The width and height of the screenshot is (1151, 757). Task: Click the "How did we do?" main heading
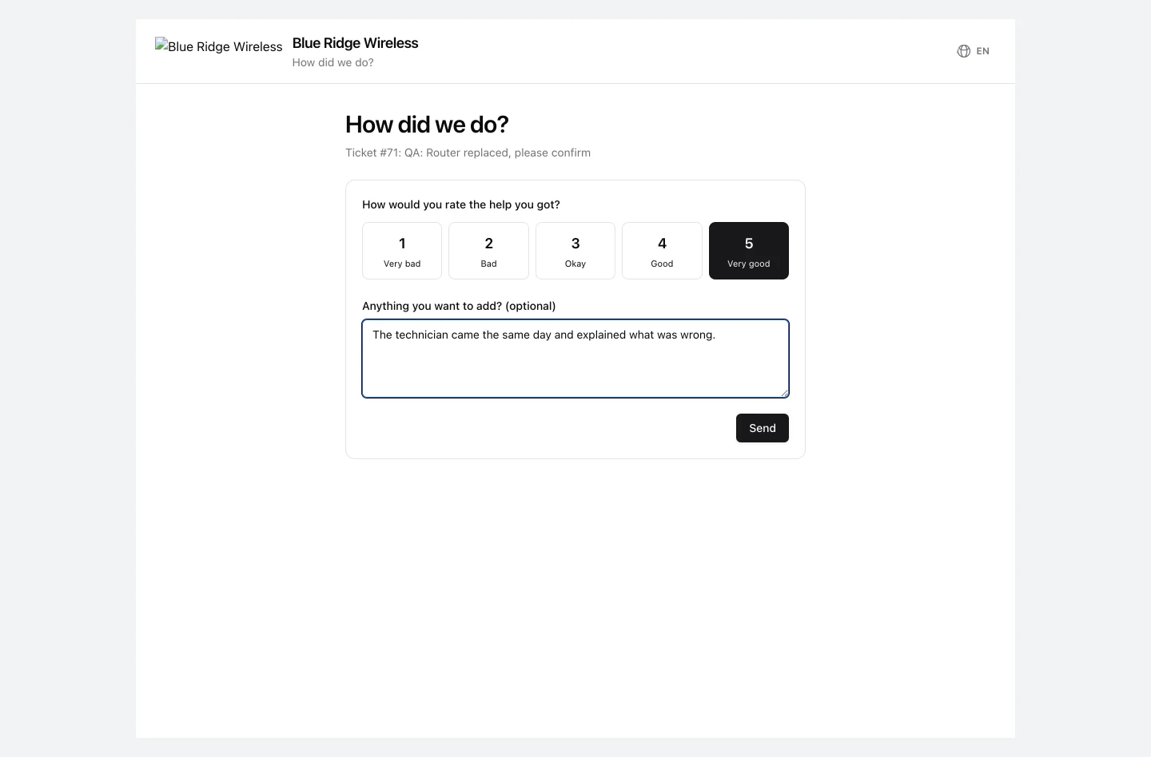[427, 125]
